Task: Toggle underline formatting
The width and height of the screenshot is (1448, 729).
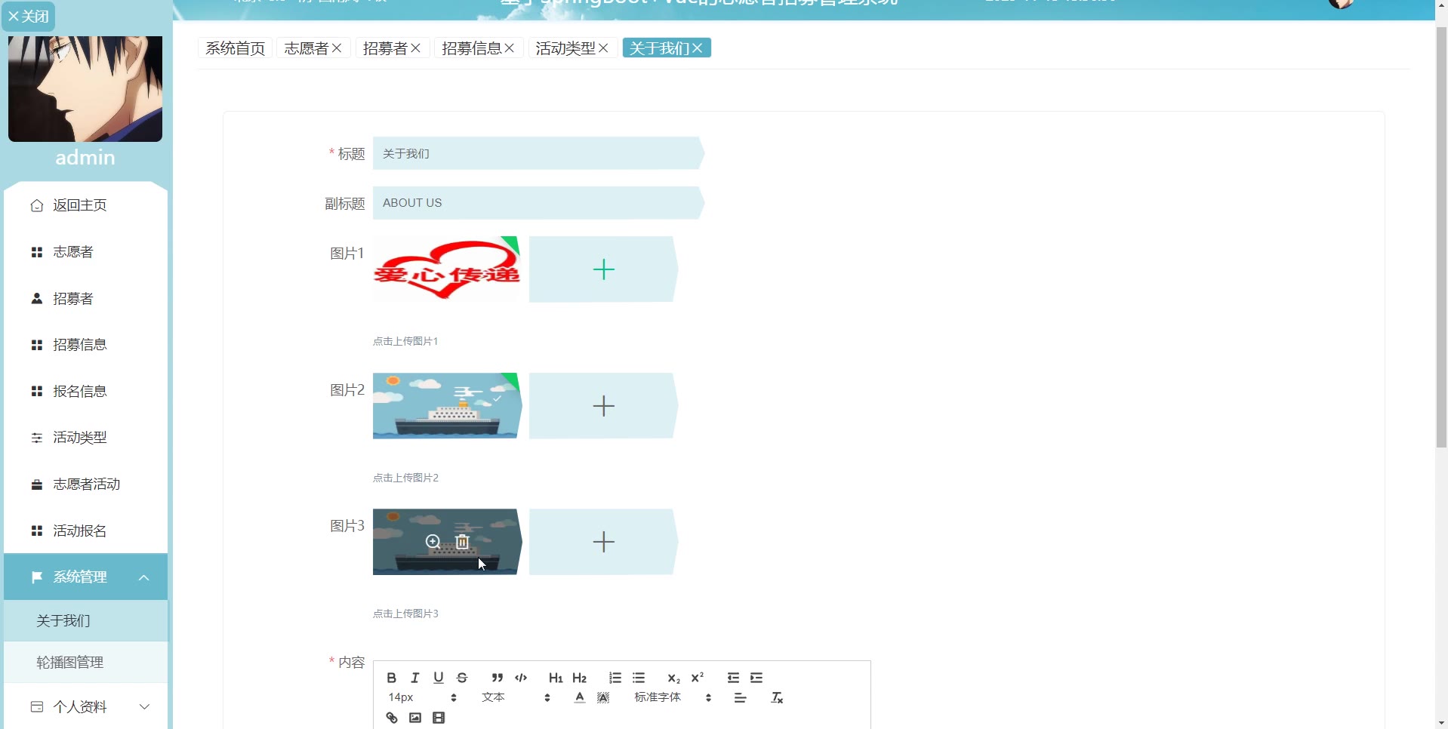Action: point(439,678)
